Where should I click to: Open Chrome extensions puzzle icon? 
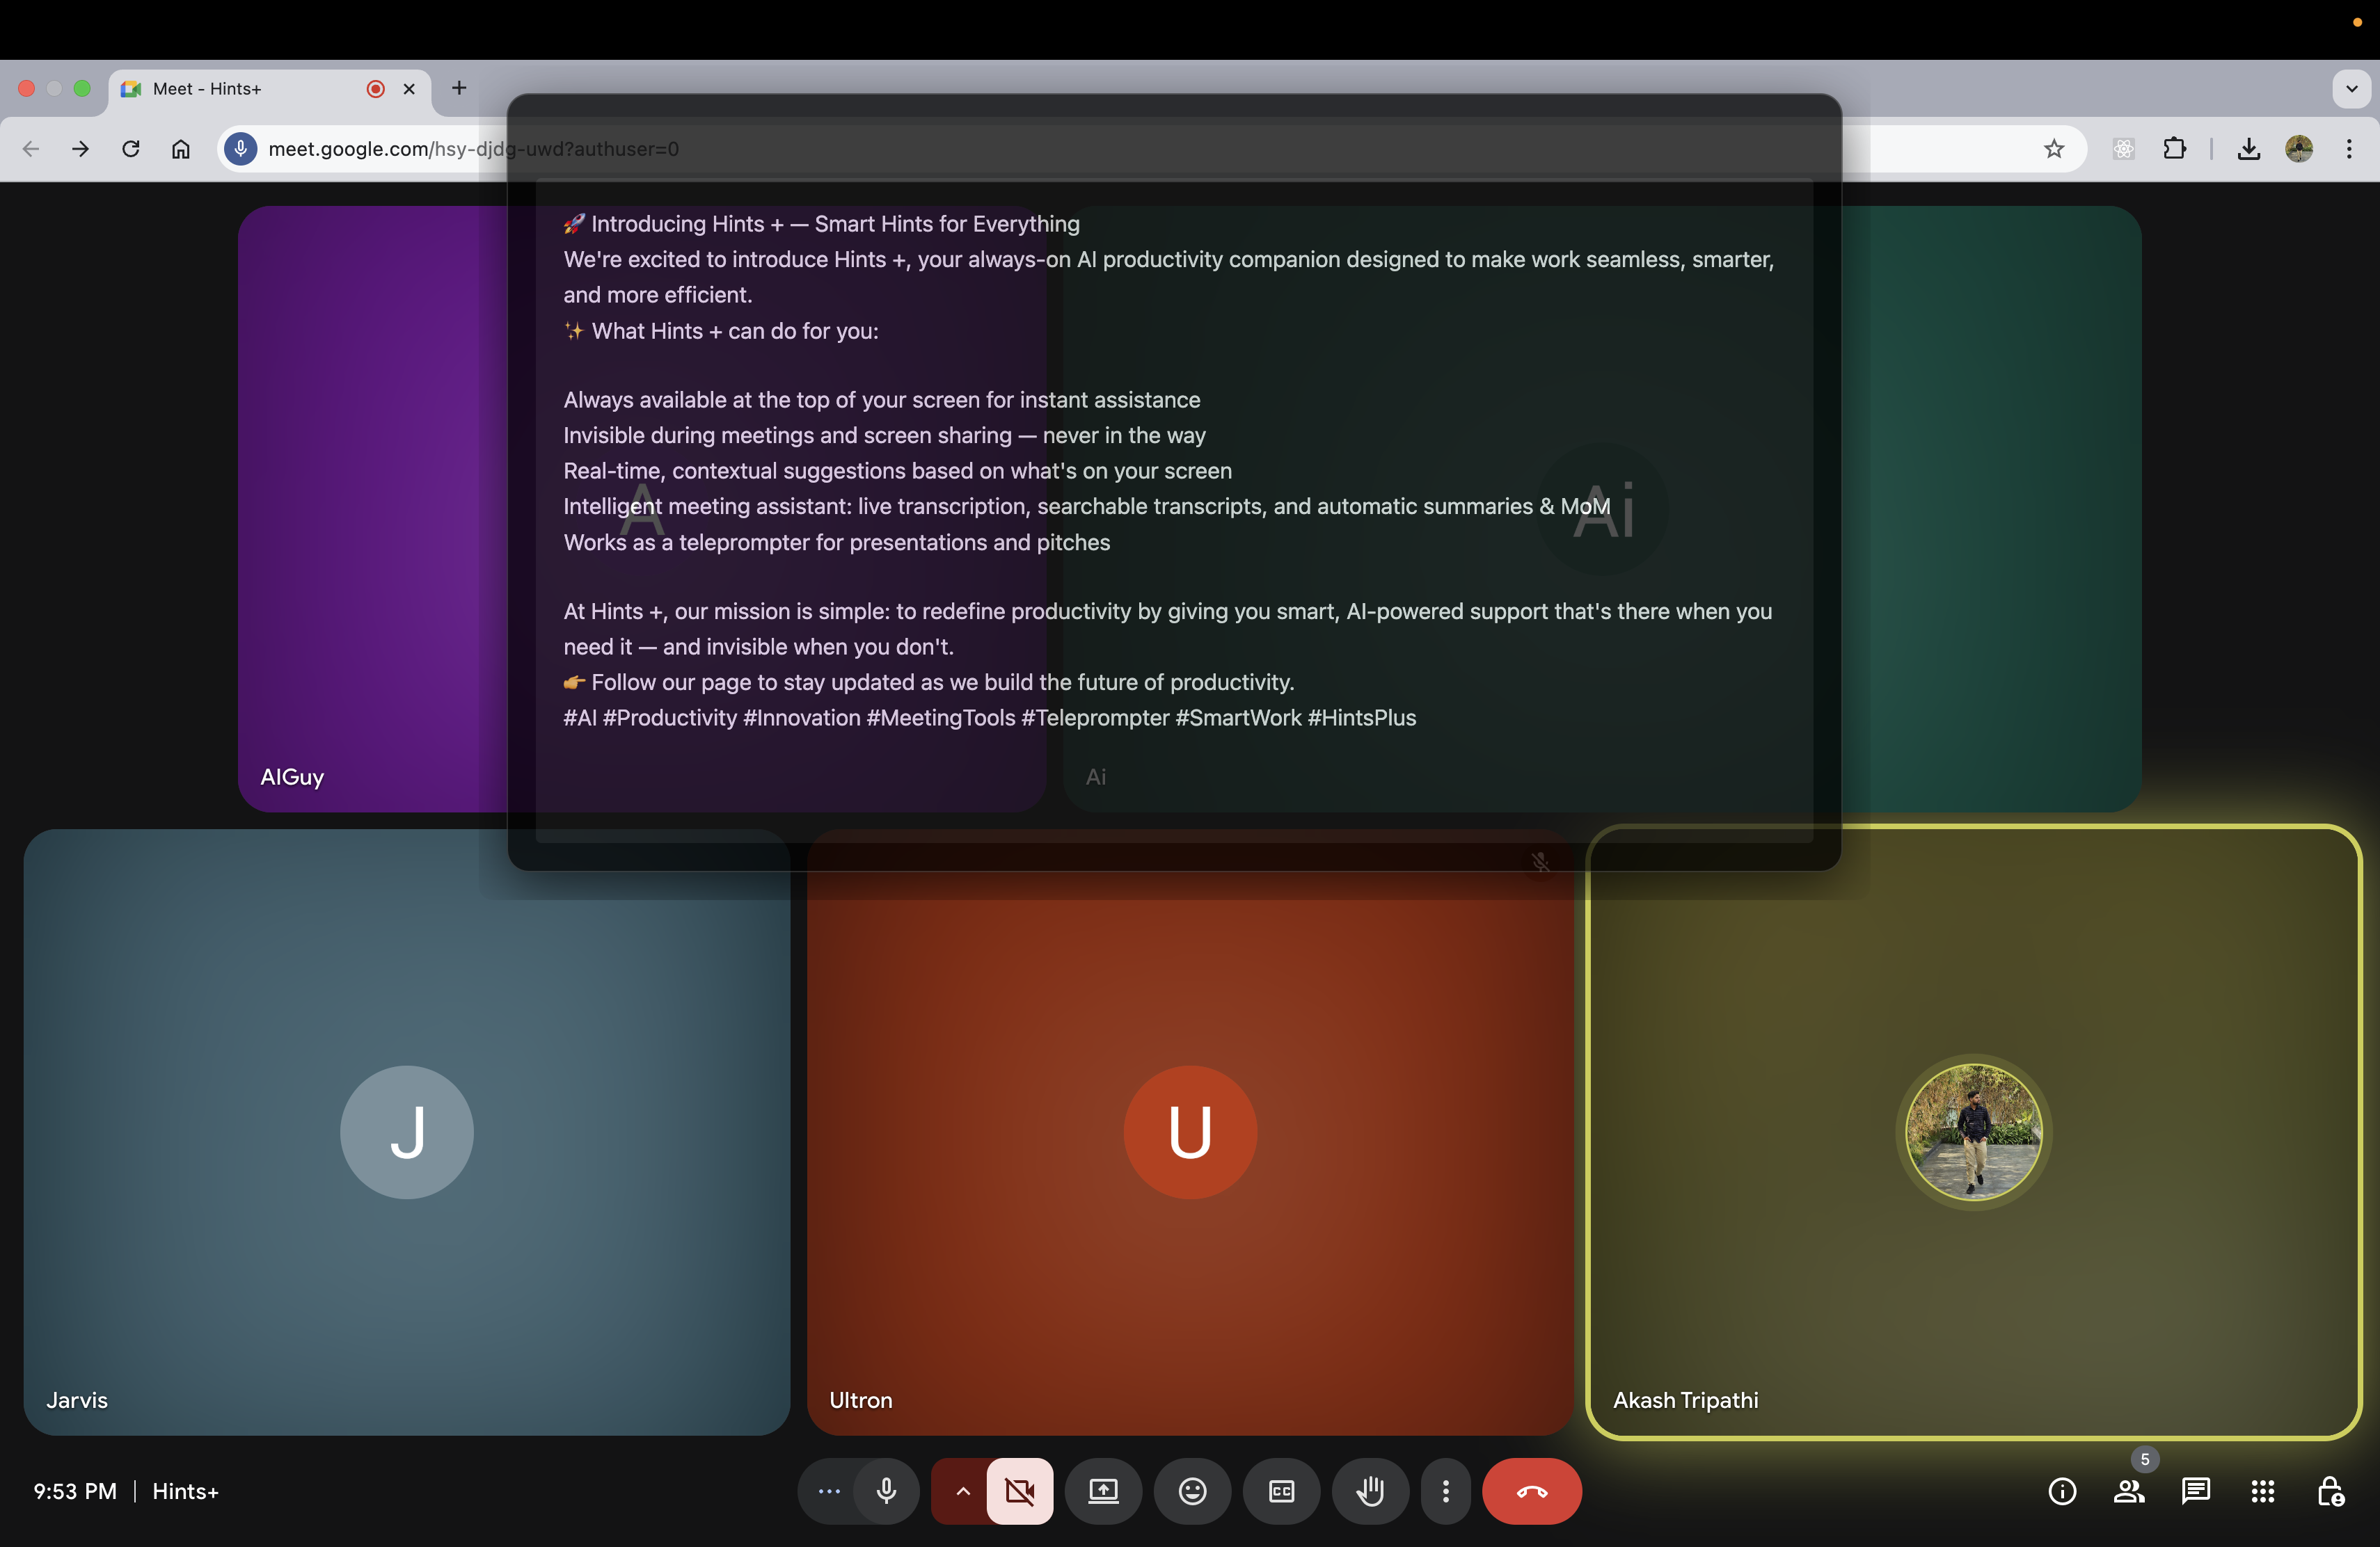pos(2174,149)
